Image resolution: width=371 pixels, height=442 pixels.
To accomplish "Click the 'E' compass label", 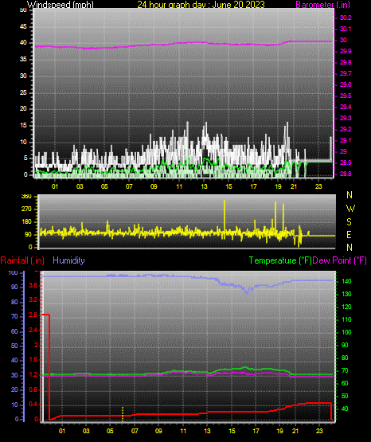I will [x=349, y=234].
